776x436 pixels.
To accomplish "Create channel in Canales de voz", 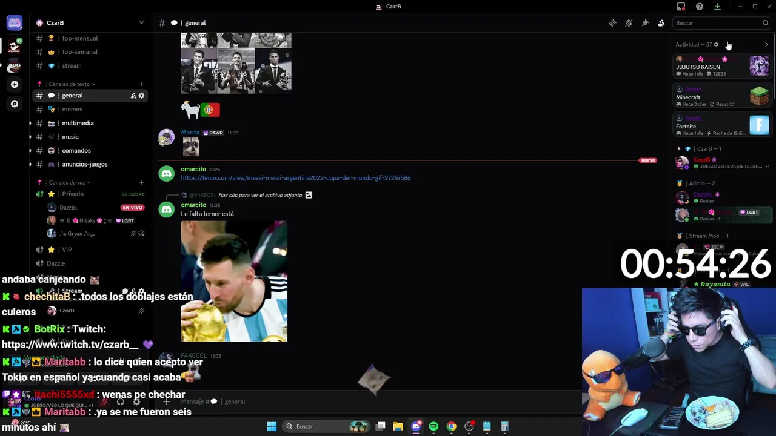I will click(141, 182).
